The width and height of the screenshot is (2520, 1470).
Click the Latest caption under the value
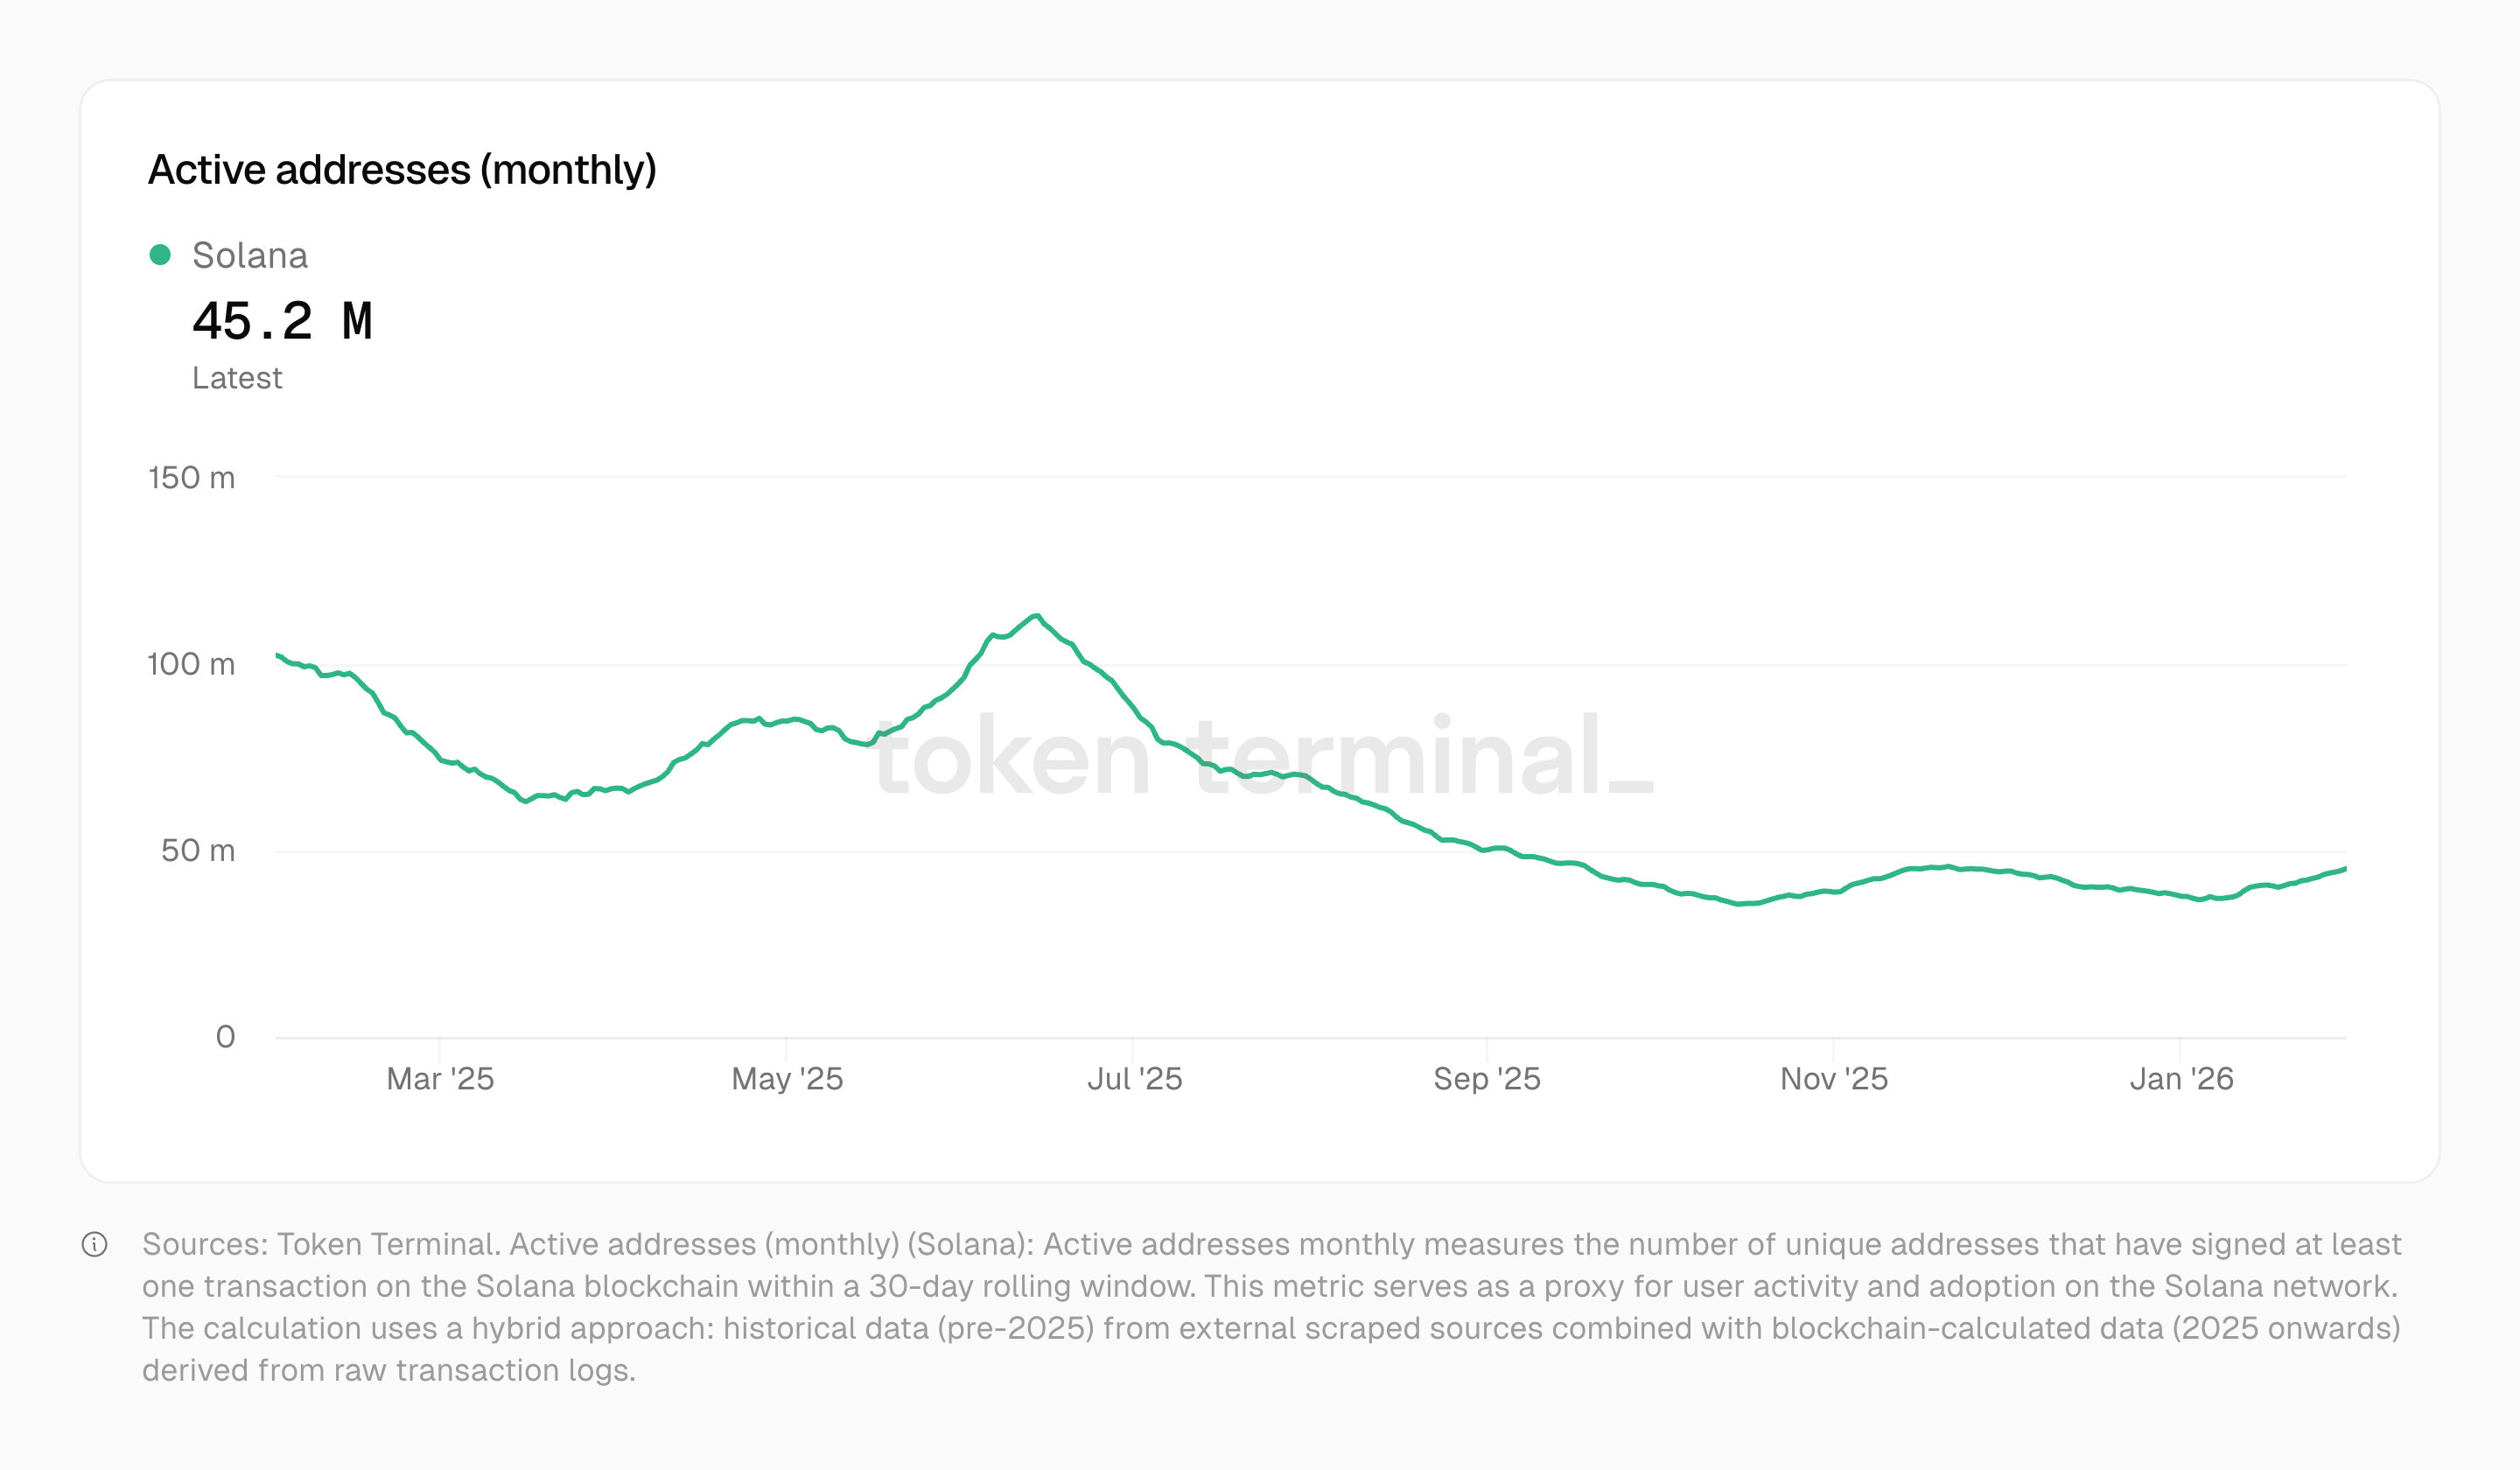point(237,378)
